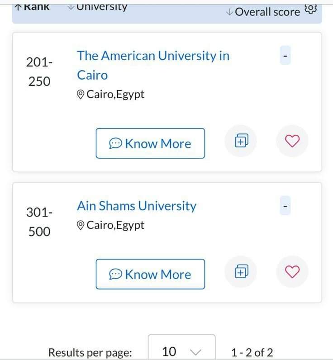The image size is (333, 360).
Task: Sort by Rank column header
Action: (x=33, y=7)
